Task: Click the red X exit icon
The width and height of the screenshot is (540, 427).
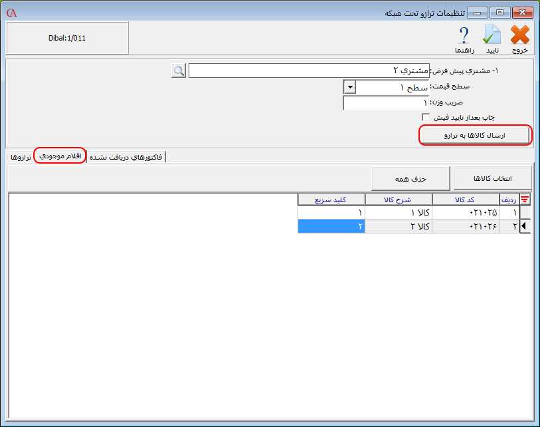Action: tap(520, 36)
